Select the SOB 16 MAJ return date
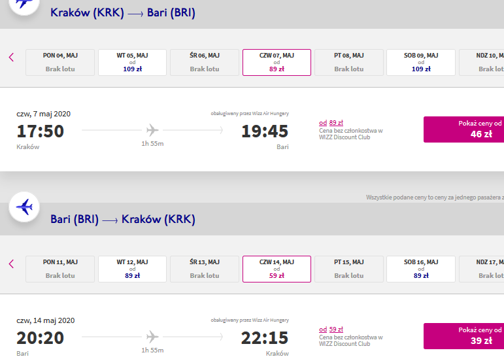 coord(421,269)
